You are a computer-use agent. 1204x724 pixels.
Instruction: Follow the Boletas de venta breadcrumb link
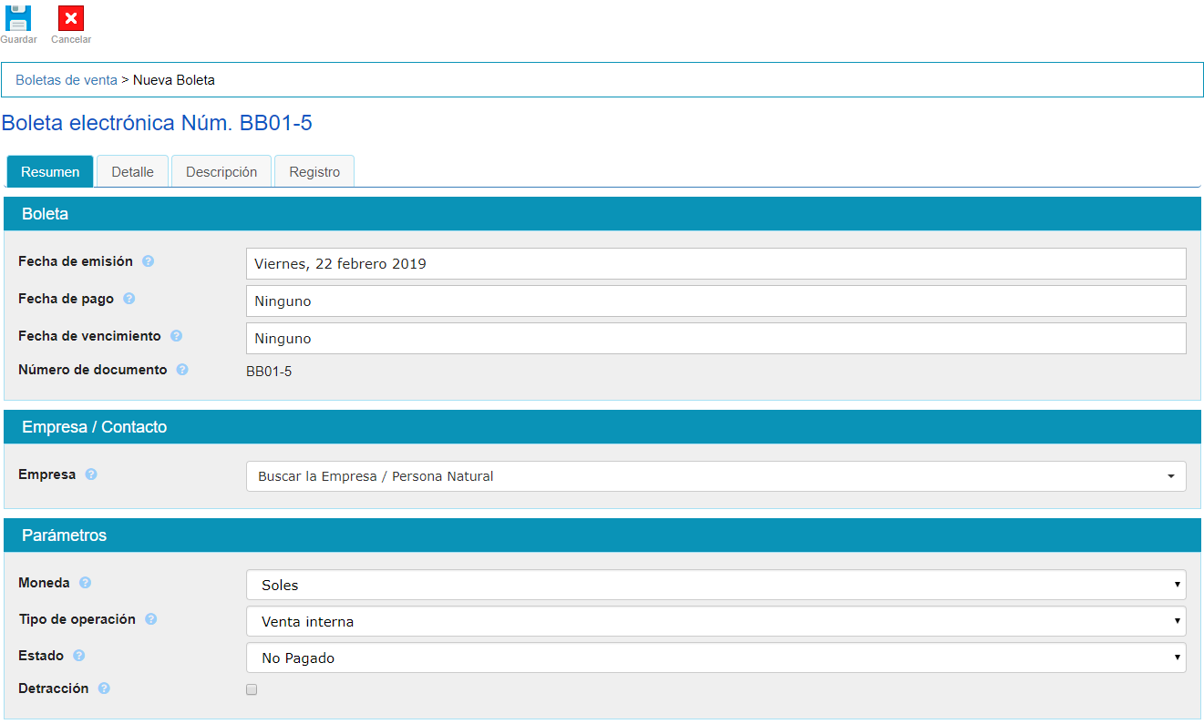(x=67, y=80)
